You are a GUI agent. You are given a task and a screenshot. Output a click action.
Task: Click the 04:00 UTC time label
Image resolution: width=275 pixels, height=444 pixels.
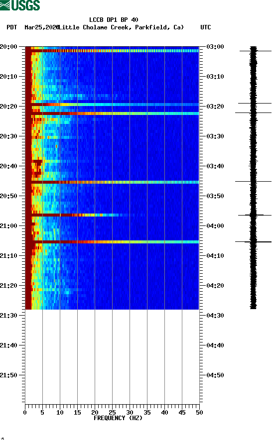(x=215, y=226)
